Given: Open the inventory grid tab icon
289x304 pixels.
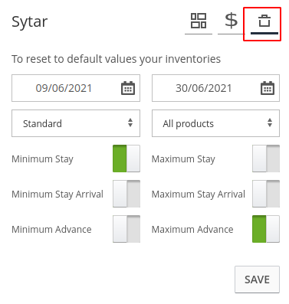Looking at the screenshot, I should [199, 21].
